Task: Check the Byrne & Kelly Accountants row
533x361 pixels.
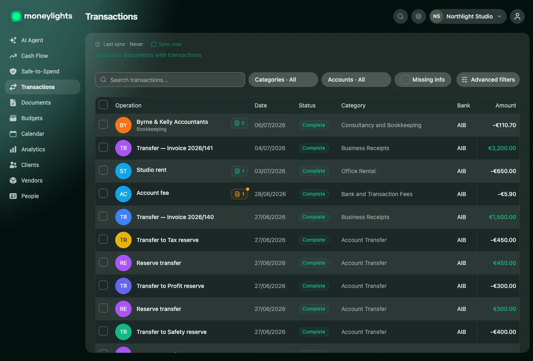Action: 103,124
